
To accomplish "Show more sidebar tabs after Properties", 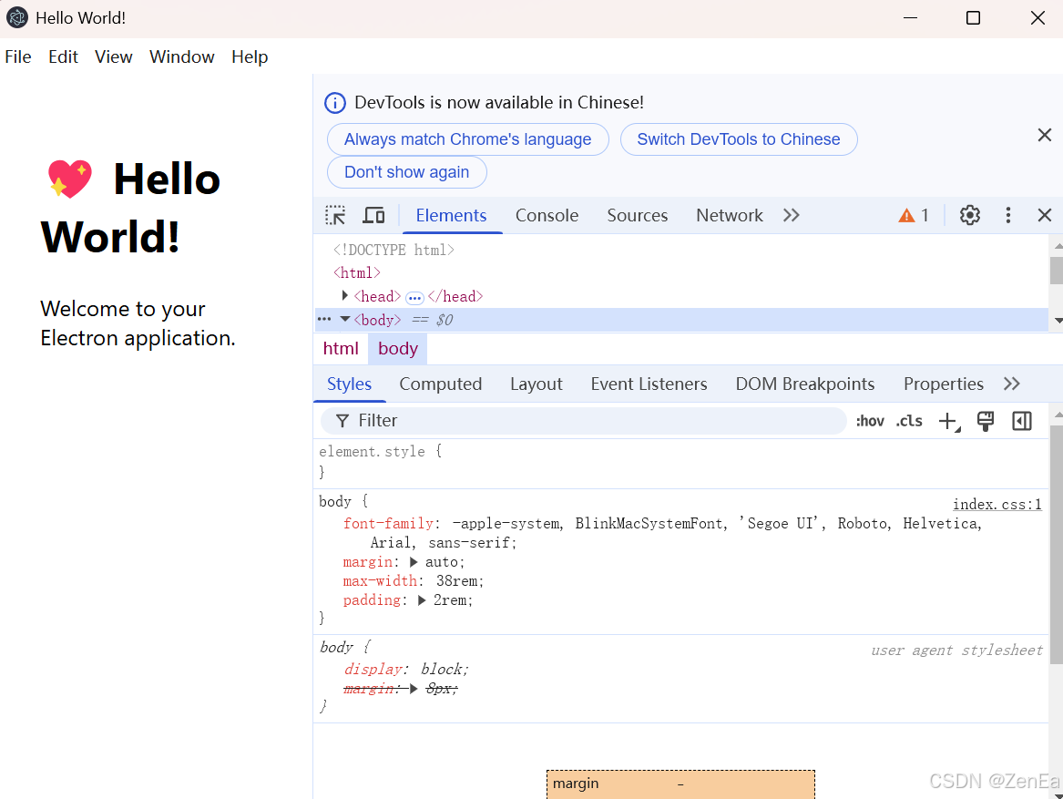I will (1011, 384).
